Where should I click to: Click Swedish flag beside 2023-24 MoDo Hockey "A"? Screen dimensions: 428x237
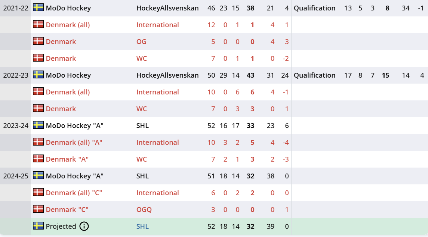38,125
